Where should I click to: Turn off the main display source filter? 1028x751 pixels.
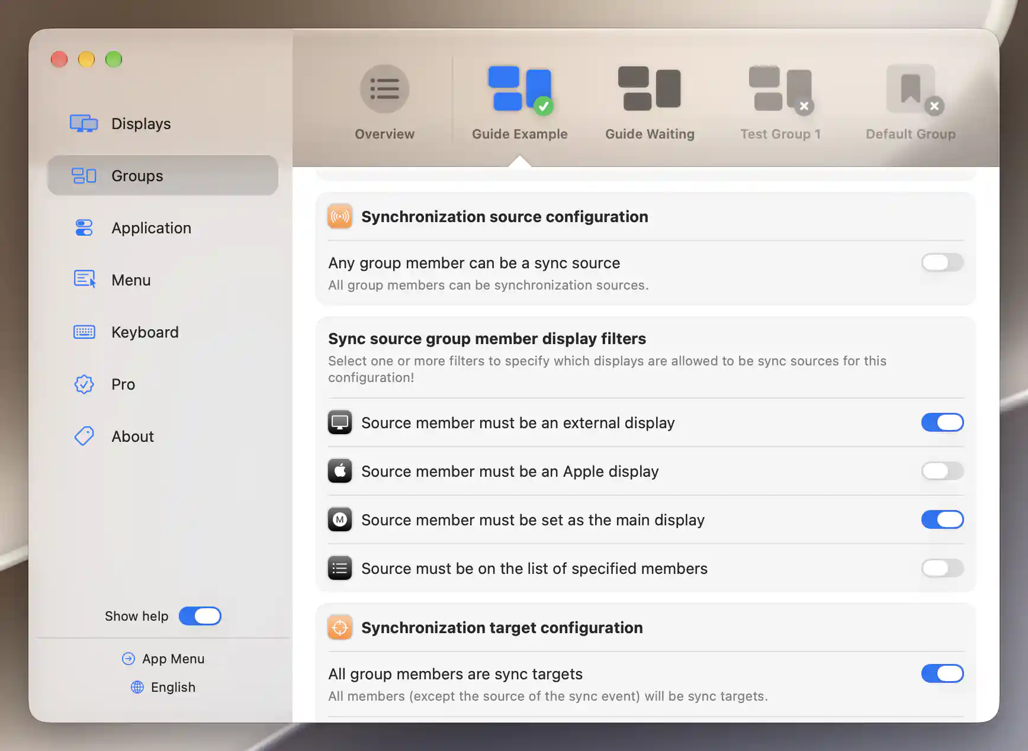(942, 519)
